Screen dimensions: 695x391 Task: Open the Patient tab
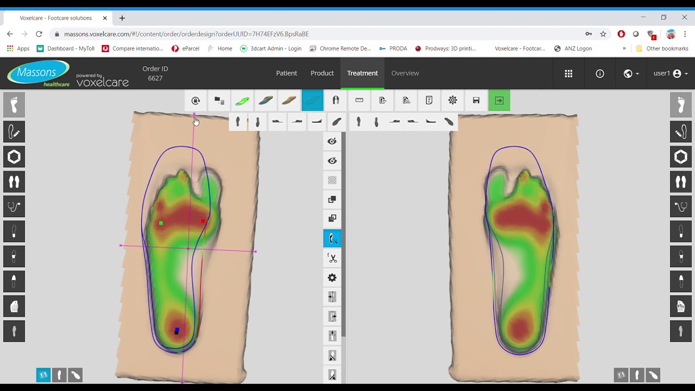click(x=287, y=73)
